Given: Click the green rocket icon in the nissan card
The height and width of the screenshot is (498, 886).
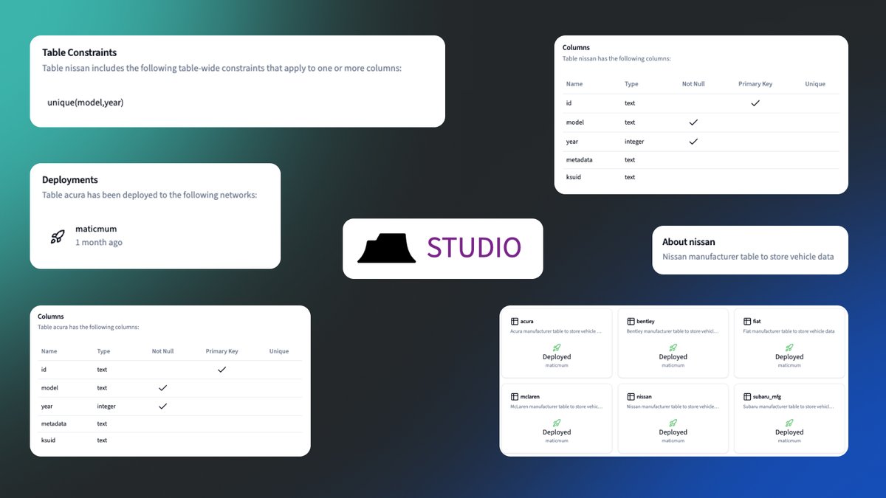Looking at the screenshot, I should (673, 423).
